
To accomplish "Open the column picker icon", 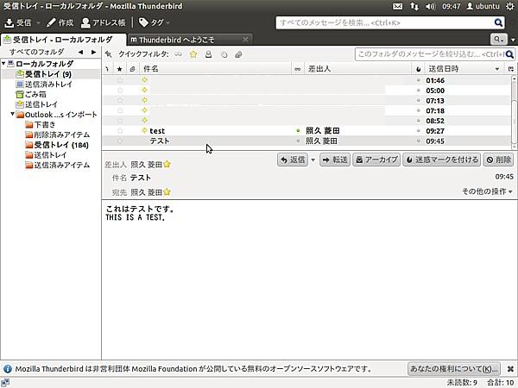I will (511, 69).
